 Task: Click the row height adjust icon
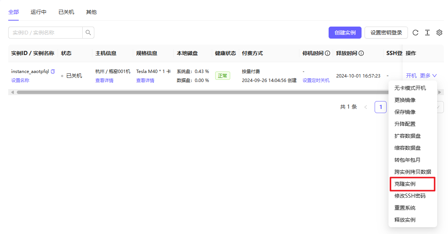427,33
